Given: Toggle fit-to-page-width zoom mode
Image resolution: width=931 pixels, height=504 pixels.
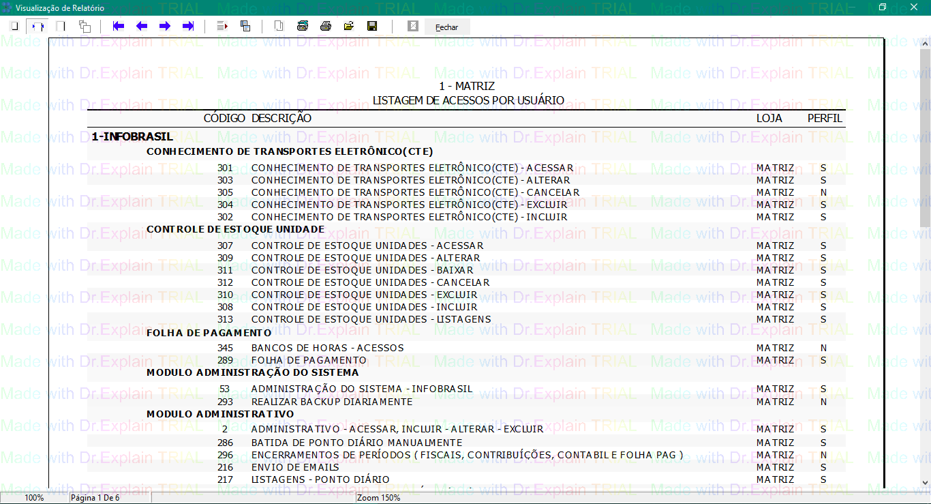Looking at the screenshot, I should point(38,27).
